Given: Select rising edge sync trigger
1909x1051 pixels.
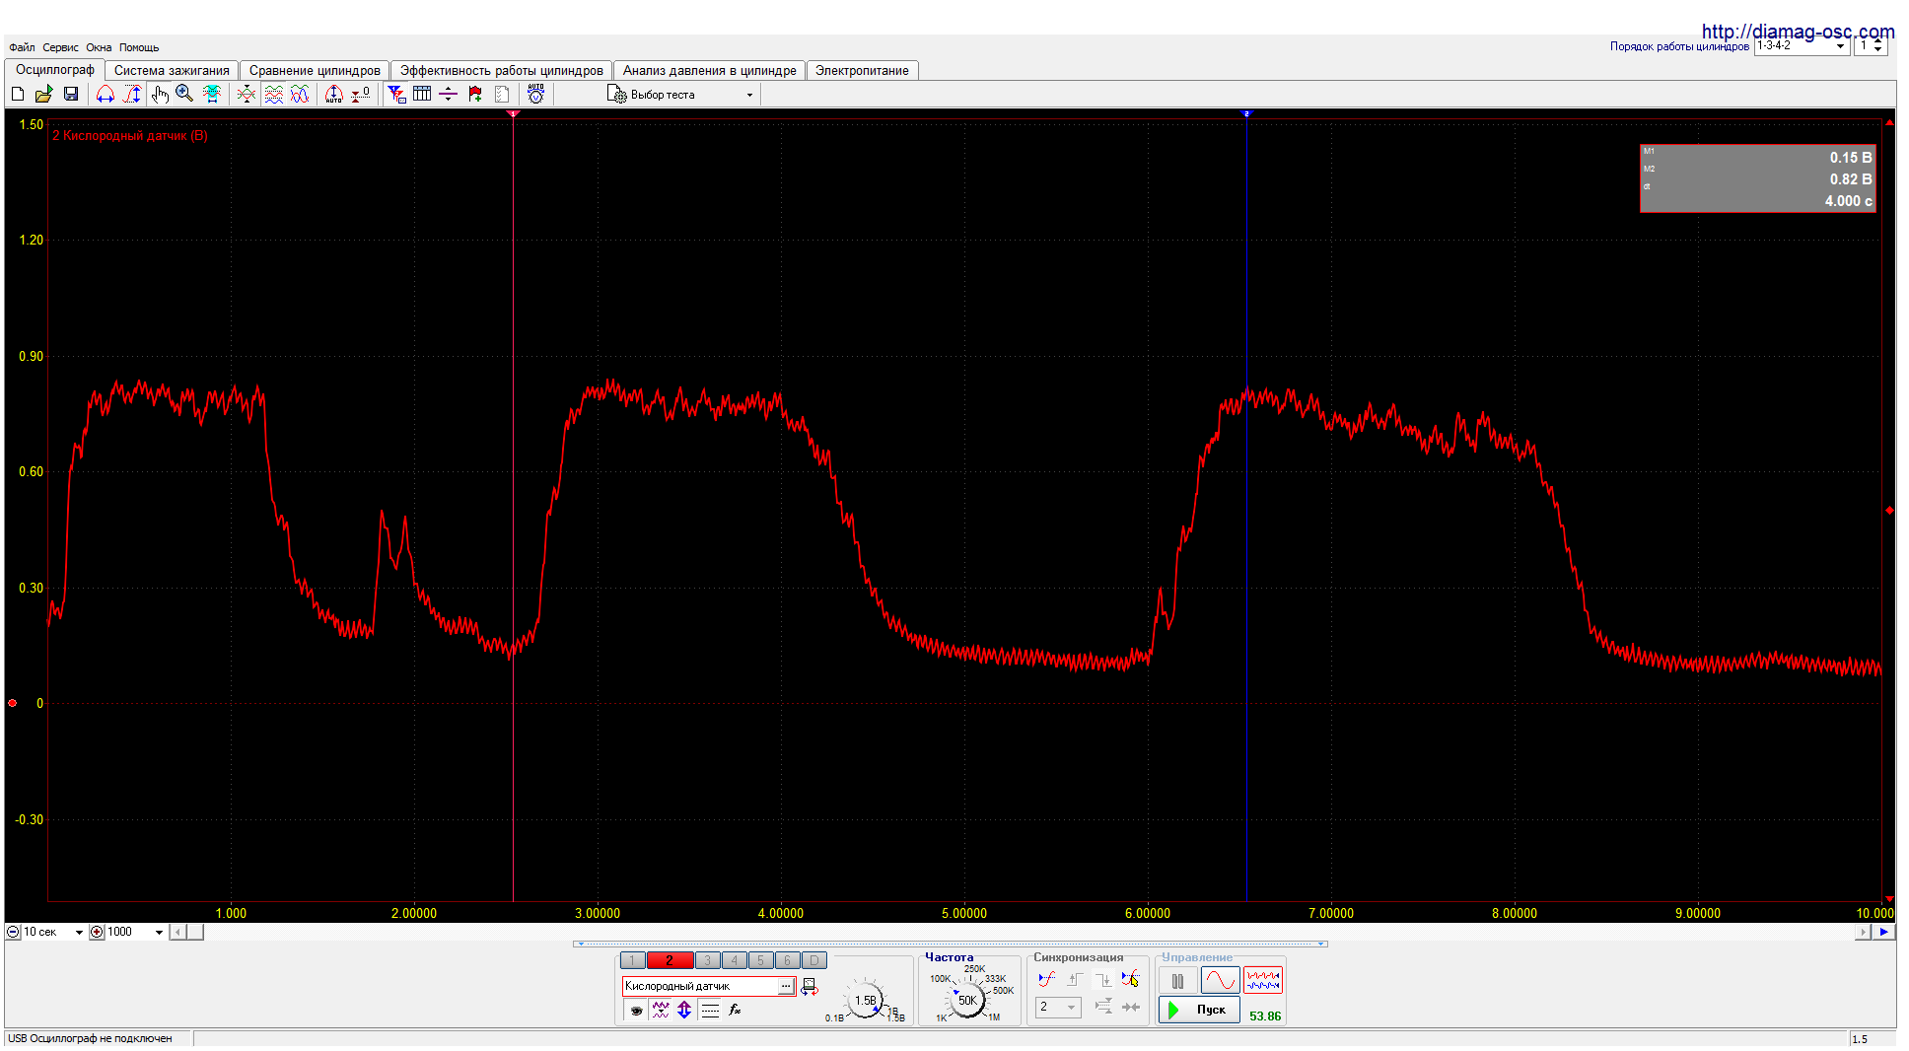Looking at the screenshot, I should tap(1075, 979).
